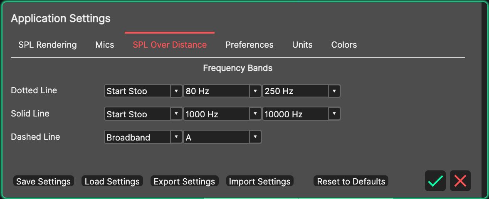Open Solid Line 10000 Hz stop dropdown
Viewport: 489px width, 199px height.
pos(301,114)
